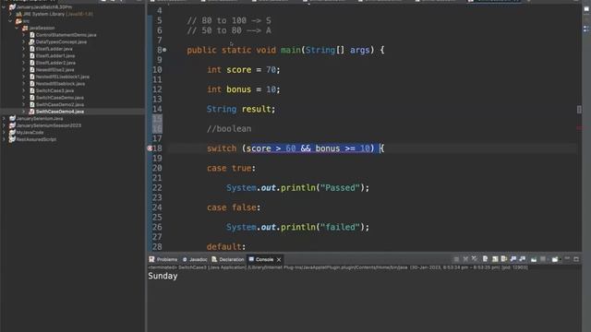
Task: Click the 'case true:' line
Action: 231,168
